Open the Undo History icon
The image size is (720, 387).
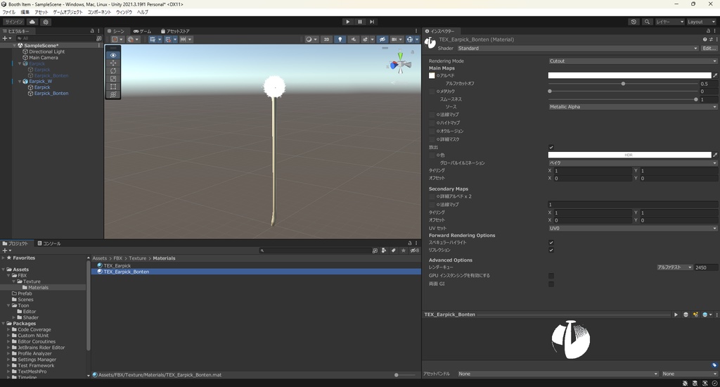(x=634, y=22)
